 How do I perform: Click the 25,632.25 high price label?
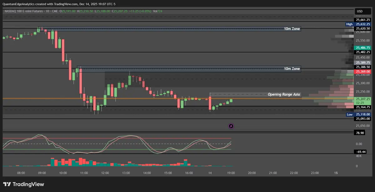(363, 24)
